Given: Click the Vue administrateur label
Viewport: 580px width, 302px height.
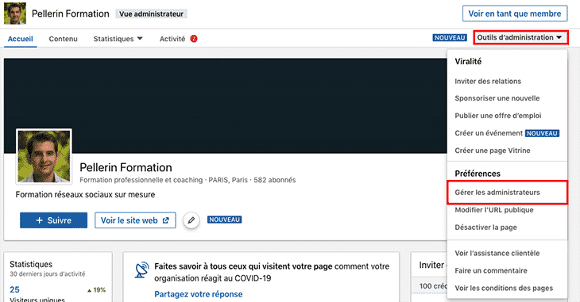Looking at the screenshot, I should pyautogui.click(x=151, y=14).
